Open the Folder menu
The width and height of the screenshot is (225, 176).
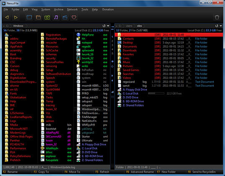[15, 10]
